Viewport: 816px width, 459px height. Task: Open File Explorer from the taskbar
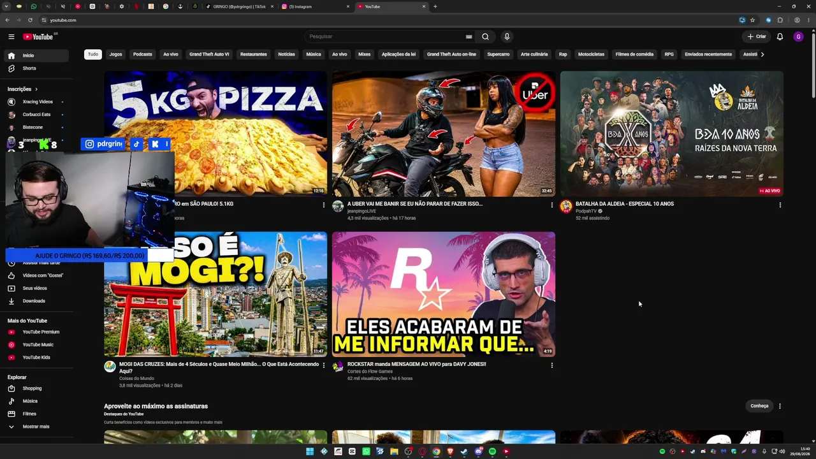point(394,451)
